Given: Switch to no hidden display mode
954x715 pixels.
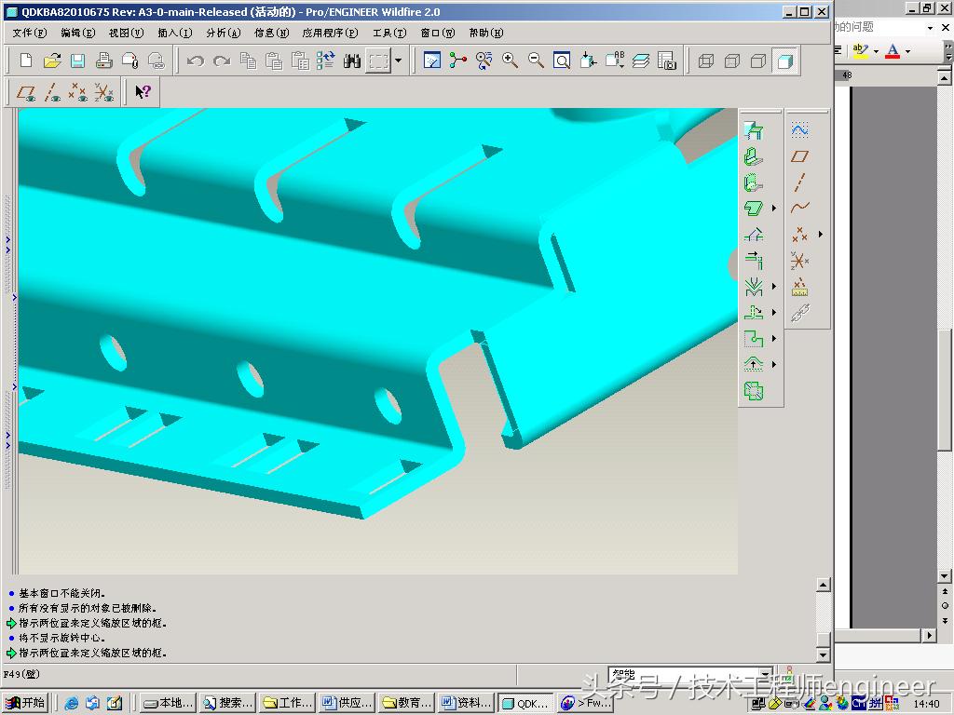Looking at the screenshot, I should coord(758,61).
